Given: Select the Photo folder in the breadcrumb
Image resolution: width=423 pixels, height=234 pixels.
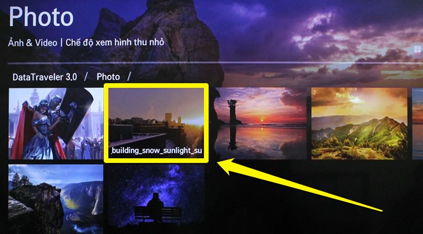Looking at the screenshot, I should [x=108, y=77].
